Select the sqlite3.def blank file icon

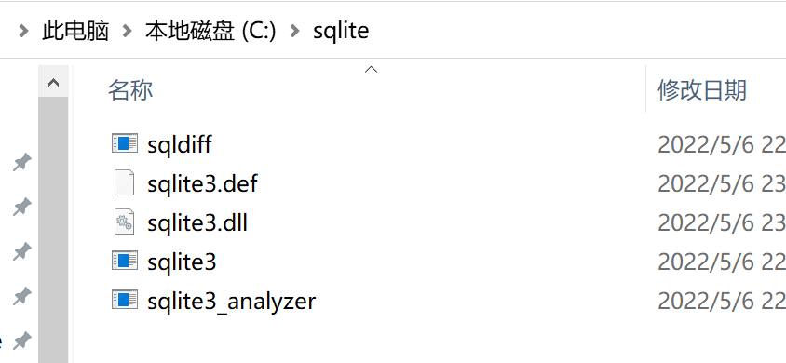coord(124,182)
